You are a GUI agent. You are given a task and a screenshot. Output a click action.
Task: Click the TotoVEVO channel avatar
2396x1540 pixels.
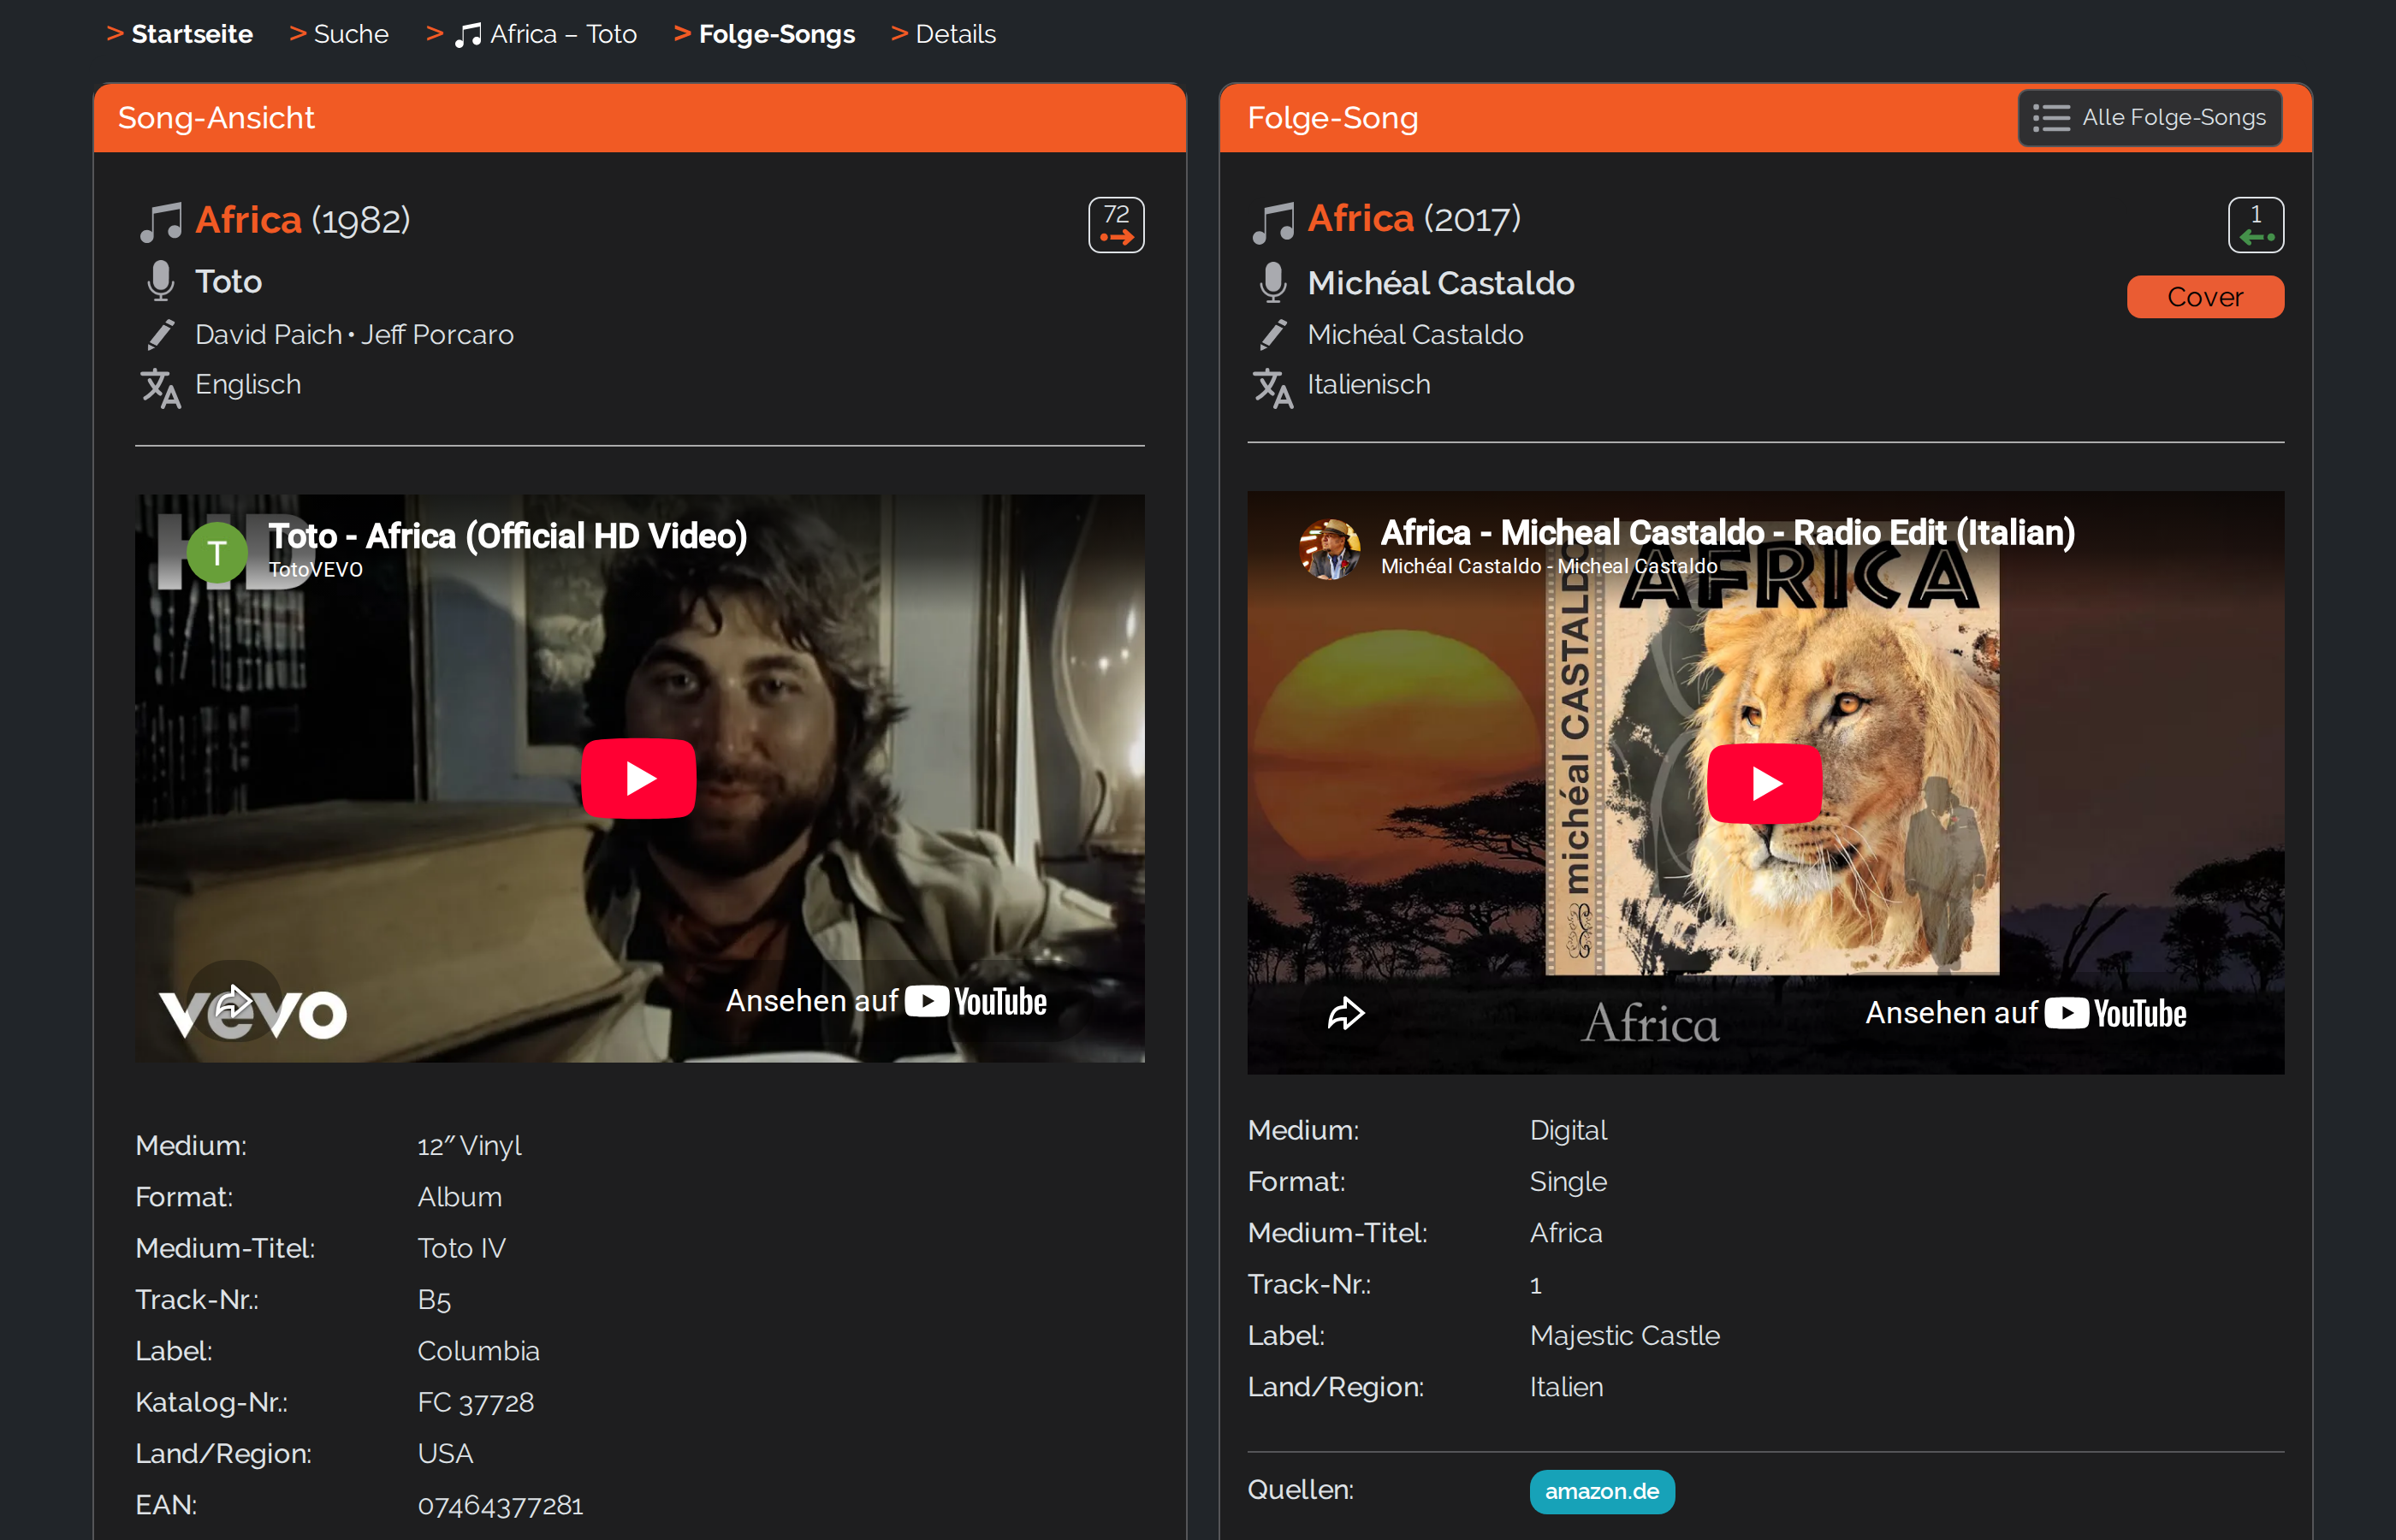217,552
